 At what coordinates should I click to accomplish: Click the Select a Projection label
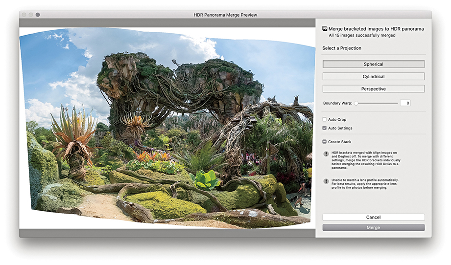(342, 48)
